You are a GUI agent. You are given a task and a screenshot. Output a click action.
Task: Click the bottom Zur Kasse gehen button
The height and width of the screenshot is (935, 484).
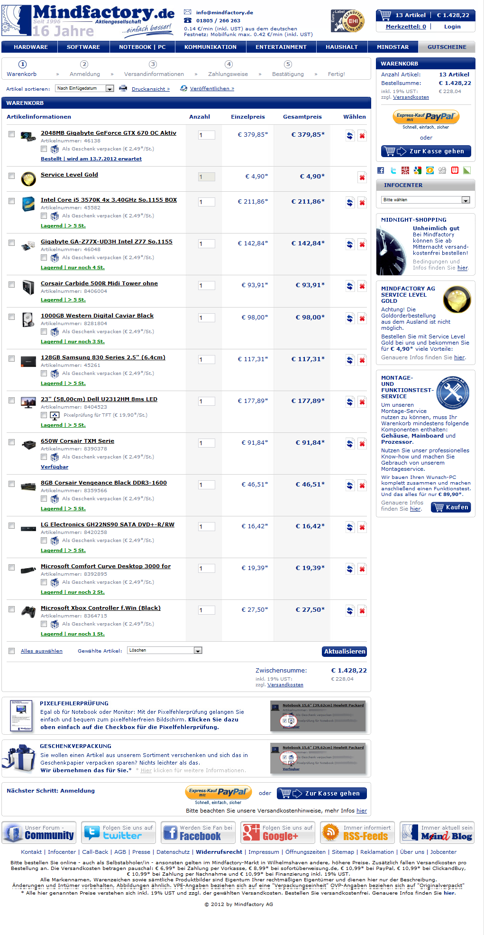pos(322,793)
